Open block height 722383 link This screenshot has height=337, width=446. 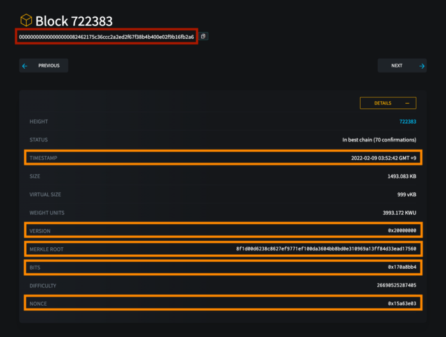coord(408,122)
